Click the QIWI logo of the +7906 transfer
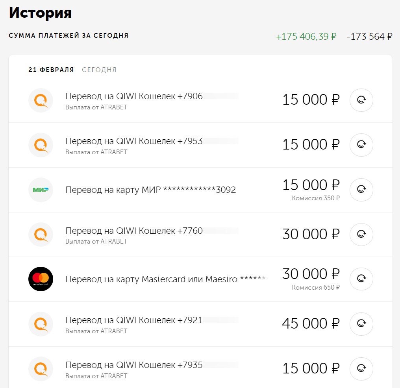The height and width of the screenshot is (388, 400). pyautogui.click(x=41, y=100)
